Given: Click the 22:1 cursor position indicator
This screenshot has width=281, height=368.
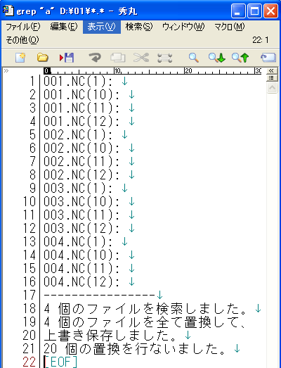Looking at the screenshot, I should tap(261, 40).
